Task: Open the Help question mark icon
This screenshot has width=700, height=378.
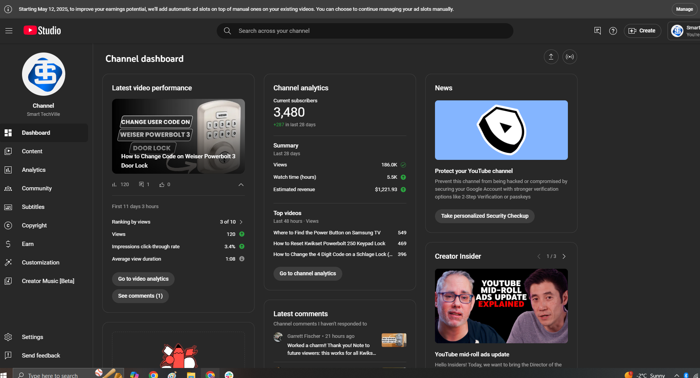Action: [x=613, y=31]
